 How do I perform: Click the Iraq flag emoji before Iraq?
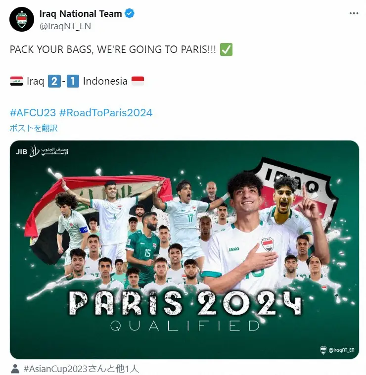pyautogui.click(x=16, y=81)
